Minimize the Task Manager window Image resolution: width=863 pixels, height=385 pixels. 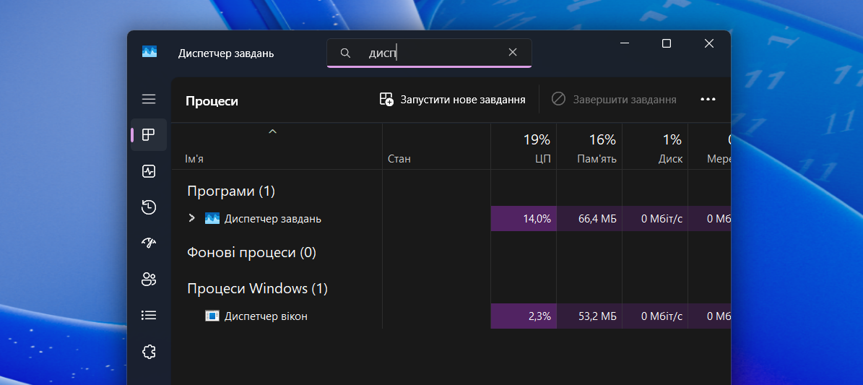pyautogui.click(x=624, y=43)
